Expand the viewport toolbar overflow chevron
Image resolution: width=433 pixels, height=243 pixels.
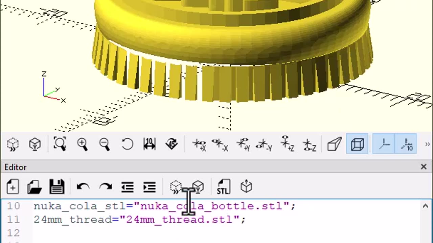[x=427, y=144]
